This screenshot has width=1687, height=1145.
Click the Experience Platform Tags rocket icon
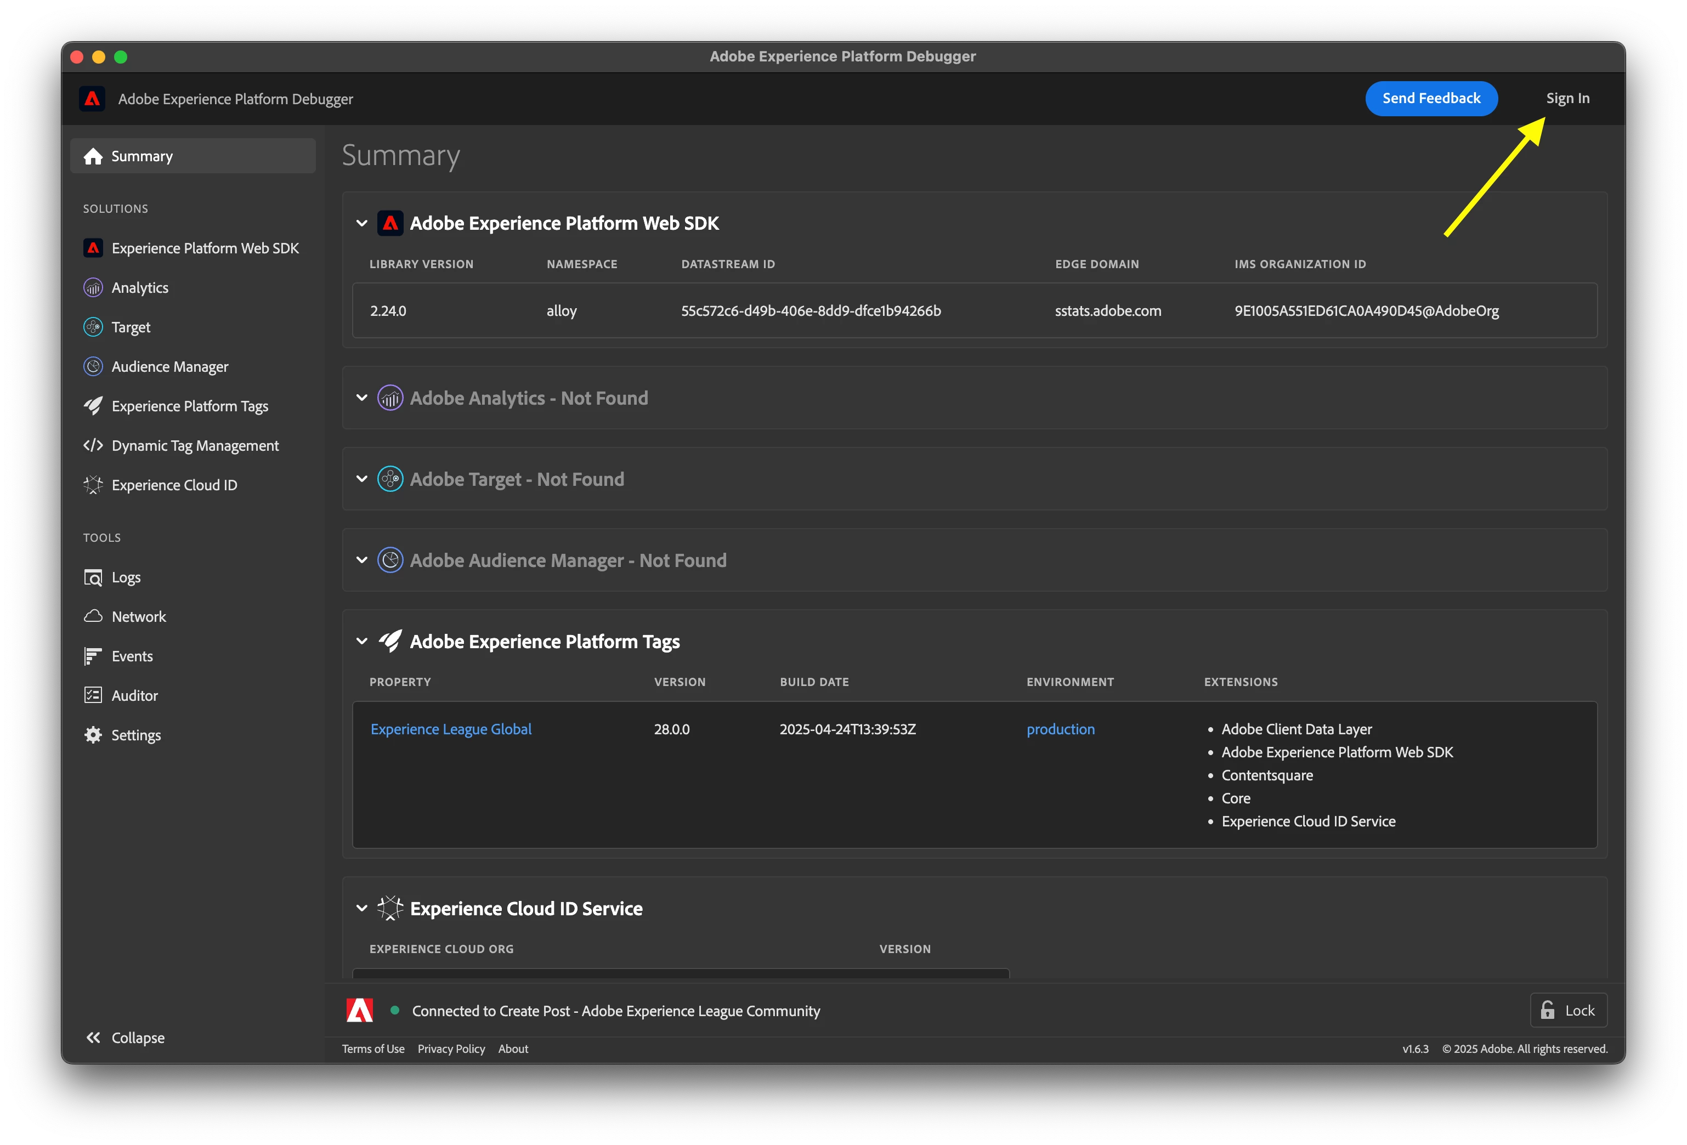(x=93, y=406)
